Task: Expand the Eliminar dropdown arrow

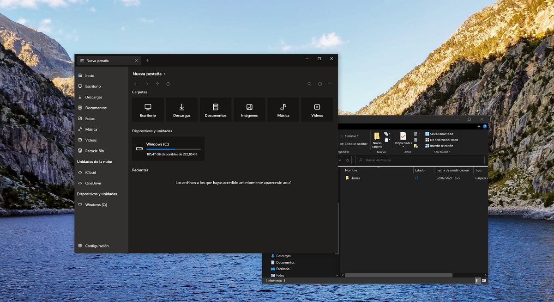Action: click(x=357, y=136)
